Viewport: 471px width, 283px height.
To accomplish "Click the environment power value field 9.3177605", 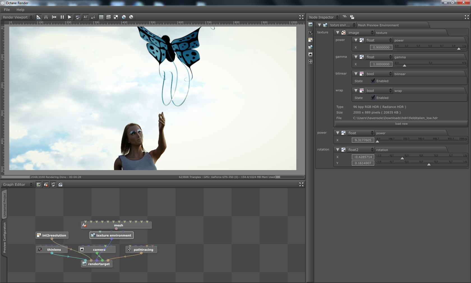I will [363, 140].
